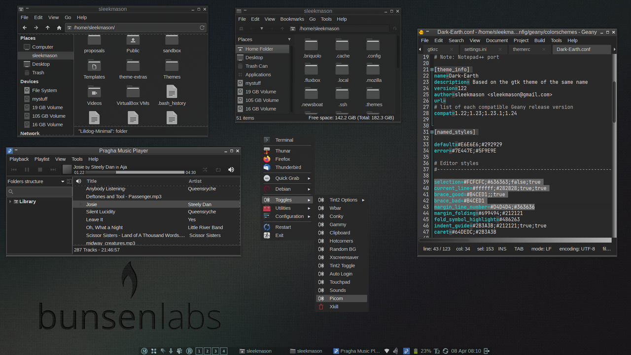Click the Pragha volume speaker icon
631x355 pixels.
(x=231, y=170)
